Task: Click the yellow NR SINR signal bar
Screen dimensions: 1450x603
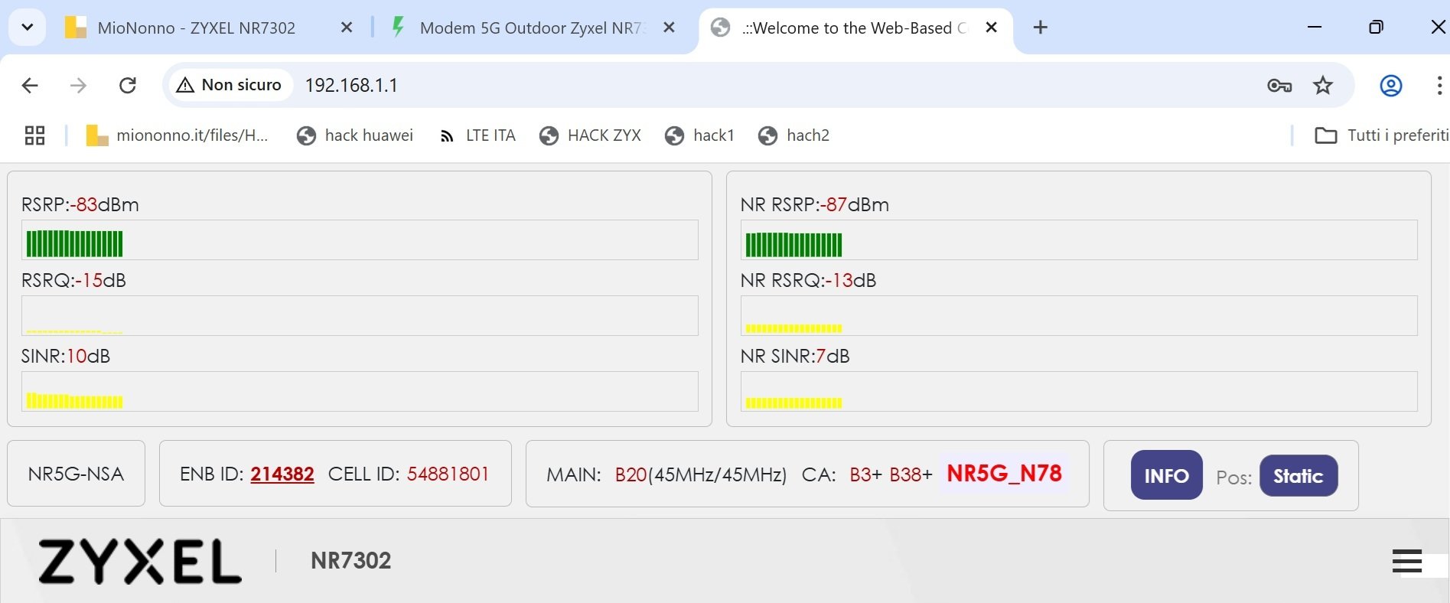Action: 794,403
